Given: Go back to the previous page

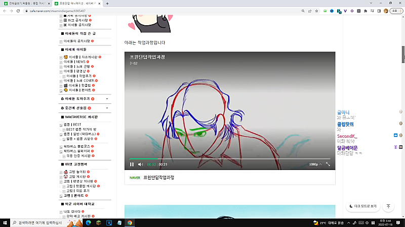Looking at the screenshot, I should 5,11.
